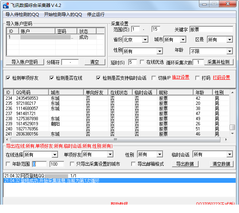The height and width of the screenshot is (213, 239).
Task: Click the 关键字 input field
Action: tap(211, 29)
